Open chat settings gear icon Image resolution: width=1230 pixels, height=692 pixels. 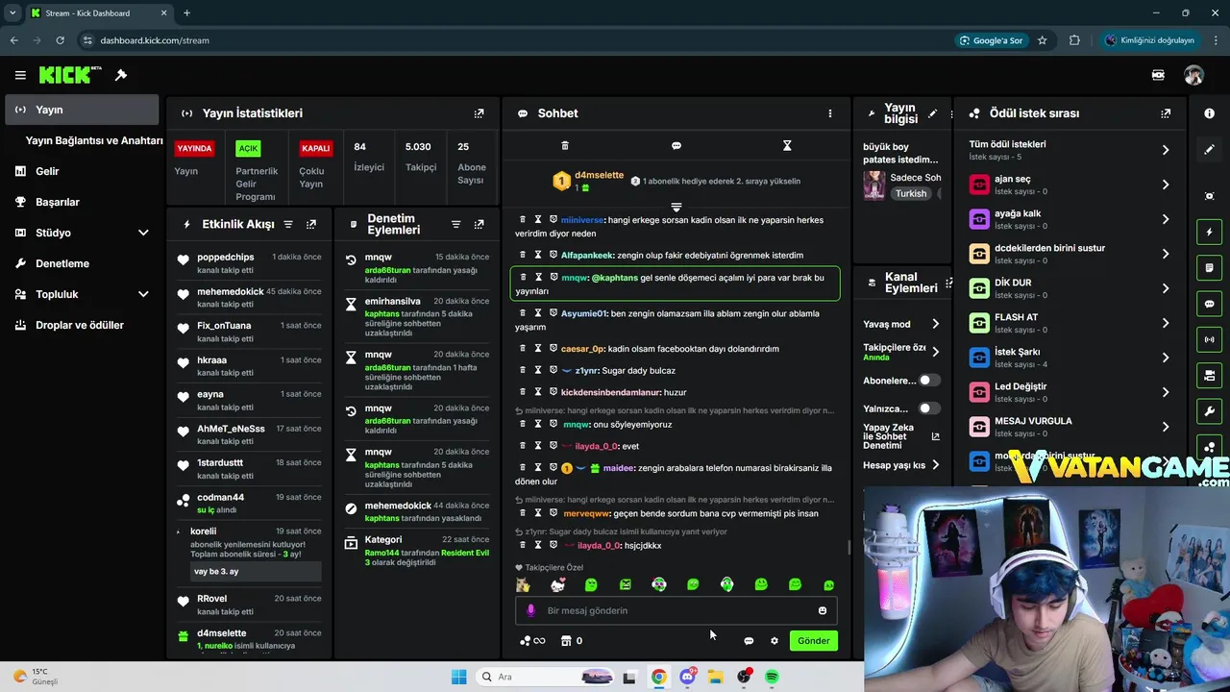tap(775, 641)
